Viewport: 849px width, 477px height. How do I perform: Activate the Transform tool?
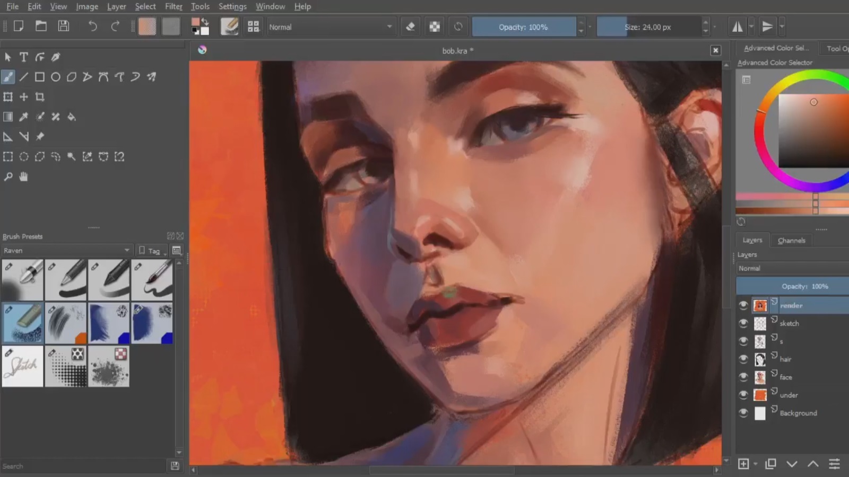tap(8, 97)
